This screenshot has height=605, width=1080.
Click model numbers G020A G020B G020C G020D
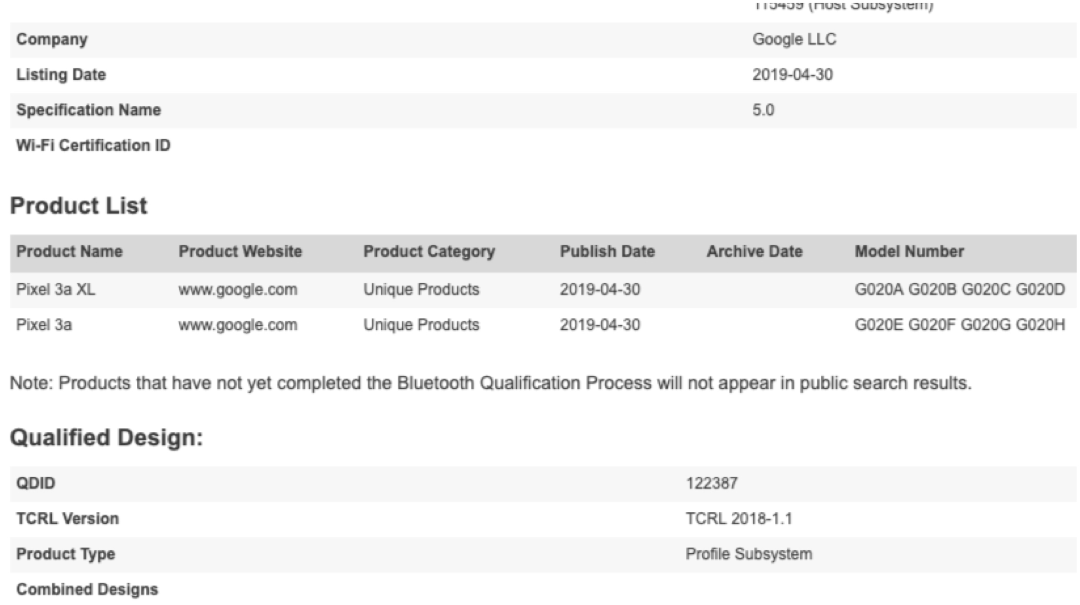959,289
